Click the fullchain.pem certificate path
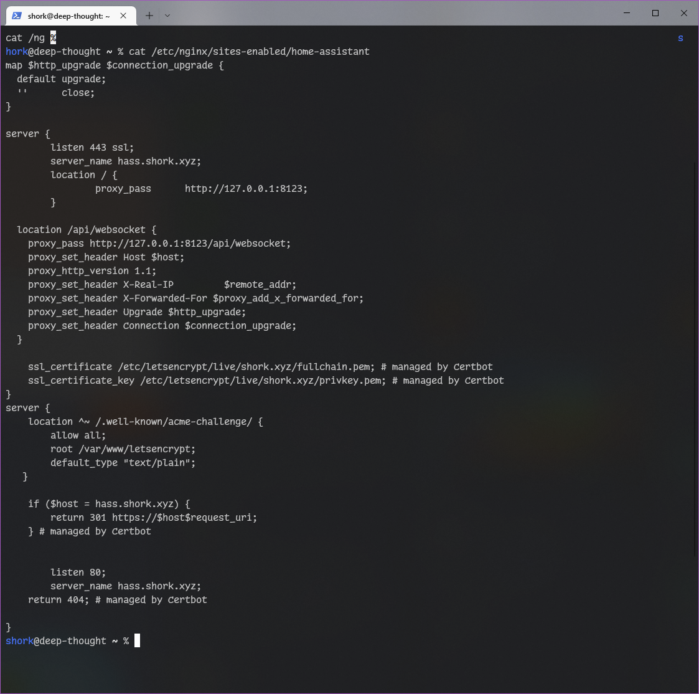 (x=246, y=367)
